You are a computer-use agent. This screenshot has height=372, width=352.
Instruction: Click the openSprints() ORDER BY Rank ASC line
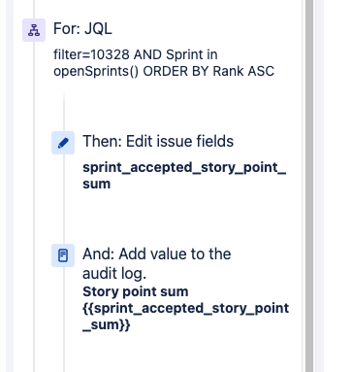164,71
